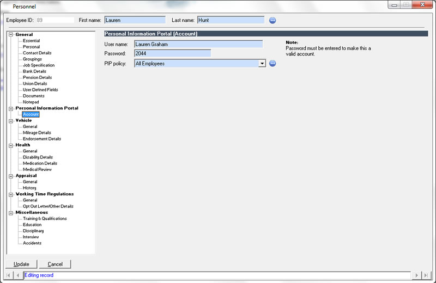This screenshot has height=283, width=436.
Task: Click the blue icon next to PIP policy
Action: (x=273, y=64)
